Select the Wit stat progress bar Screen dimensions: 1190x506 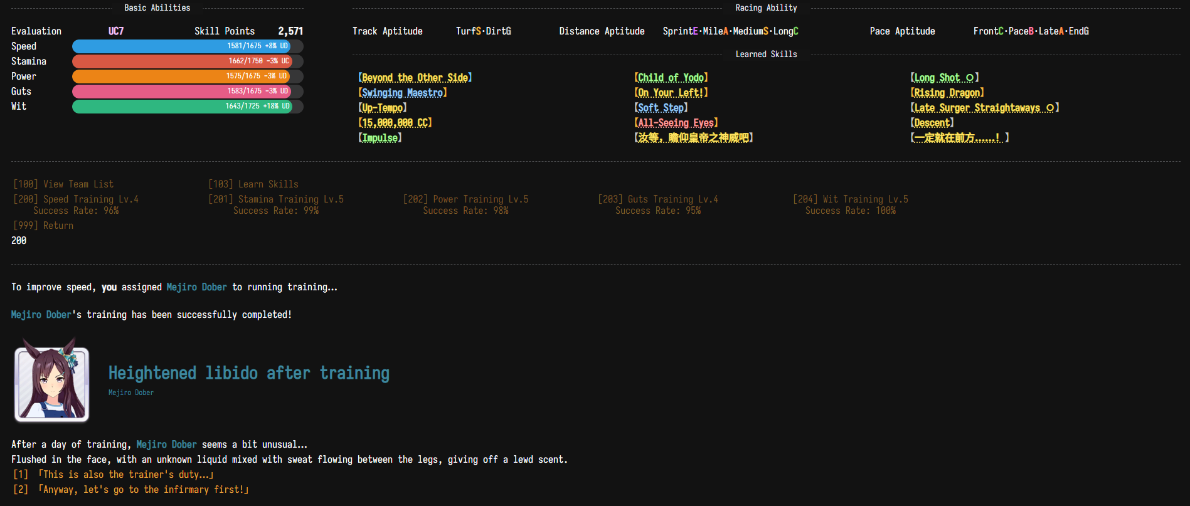tap(188, 107)
